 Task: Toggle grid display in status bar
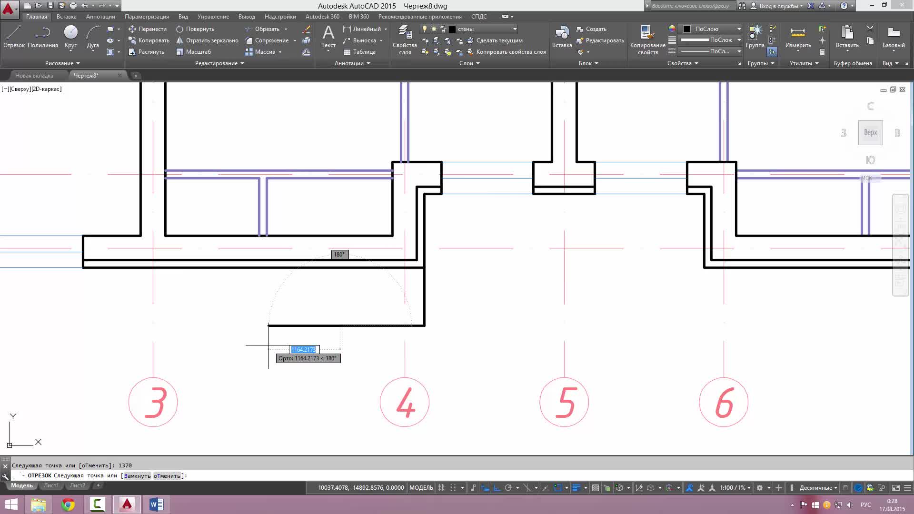tap(442, 488)
